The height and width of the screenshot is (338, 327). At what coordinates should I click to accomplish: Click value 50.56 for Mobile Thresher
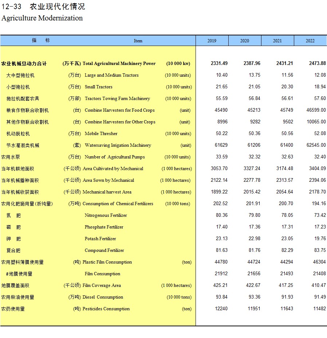click(x=287, y=133)
